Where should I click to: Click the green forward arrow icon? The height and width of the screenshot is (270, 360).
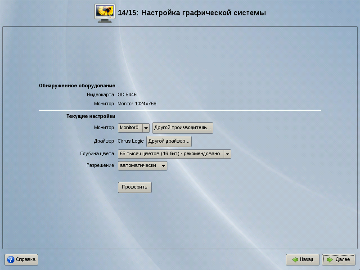point(330,260)
